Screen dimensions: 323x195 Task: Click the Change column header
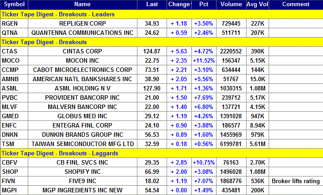click(x=179, y=4)
